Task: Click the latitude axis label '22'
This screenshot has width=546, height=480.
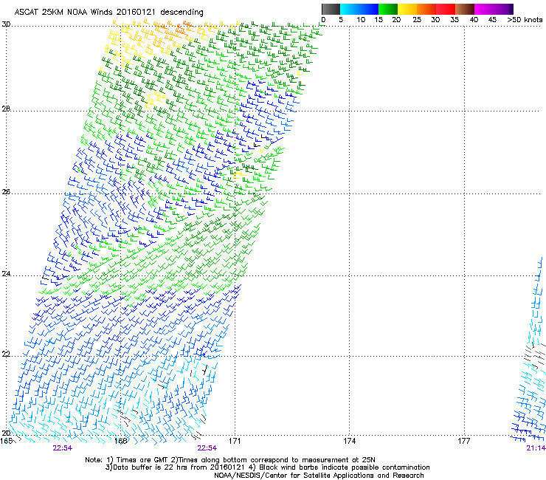Action: click(6, 354)
